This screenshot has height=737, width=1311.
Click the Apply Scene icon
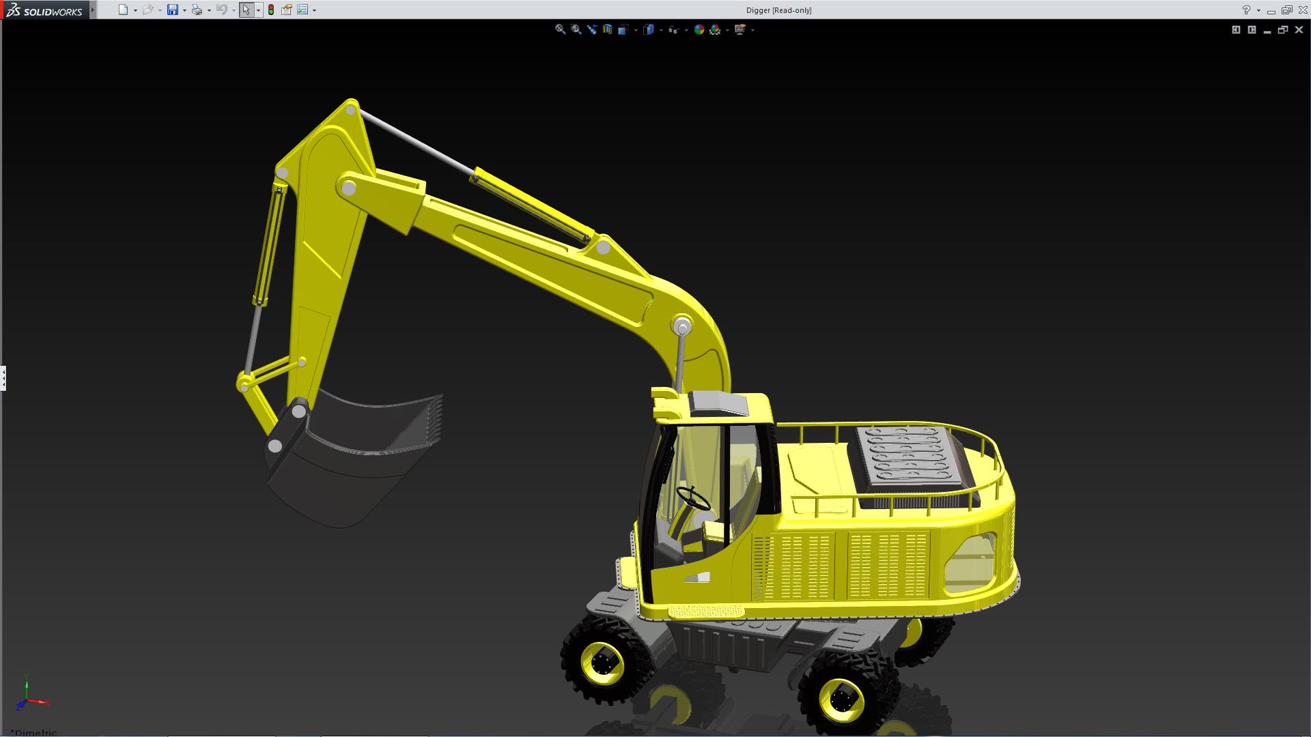pyautogui.click(x=715, y=29)
